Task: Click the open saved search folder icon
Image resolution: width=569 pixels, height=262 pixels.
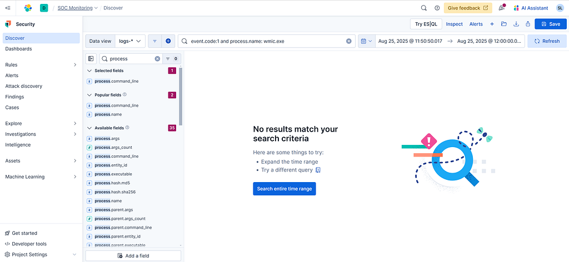Action: pyautogui.click(x=503, y=24)
